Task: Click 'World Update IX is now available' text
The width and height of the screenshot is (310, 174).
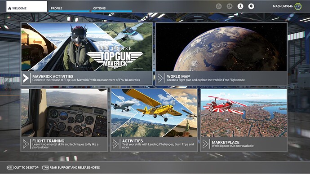Action: pyautogui.click(x=233, y=146)
